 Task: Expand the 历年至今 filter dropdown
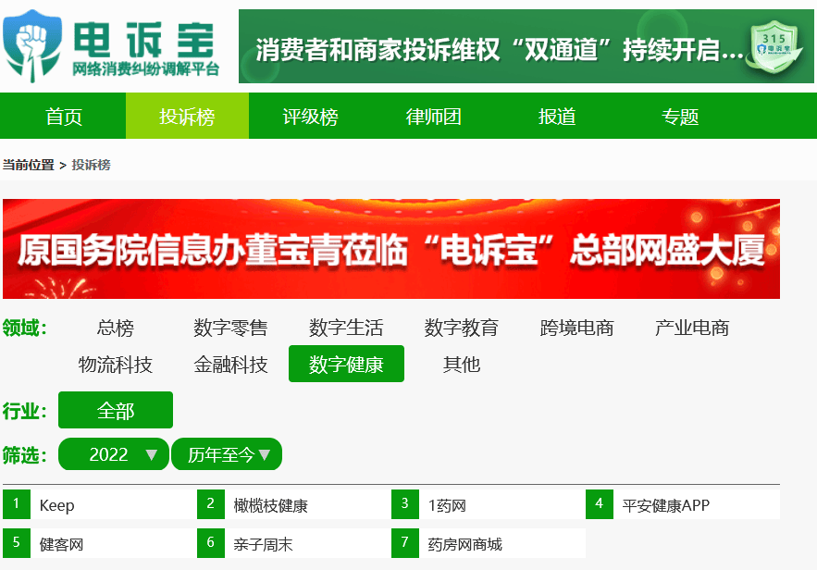click(227, 454)
